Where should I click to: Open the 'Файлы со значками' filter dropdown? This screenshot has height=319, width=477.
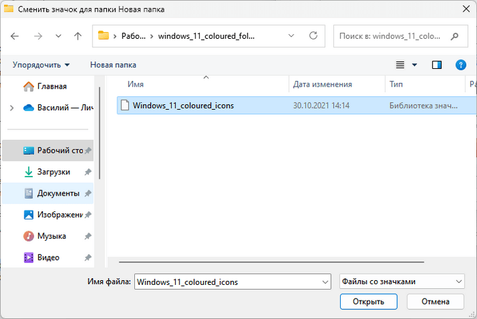[402, 282]
